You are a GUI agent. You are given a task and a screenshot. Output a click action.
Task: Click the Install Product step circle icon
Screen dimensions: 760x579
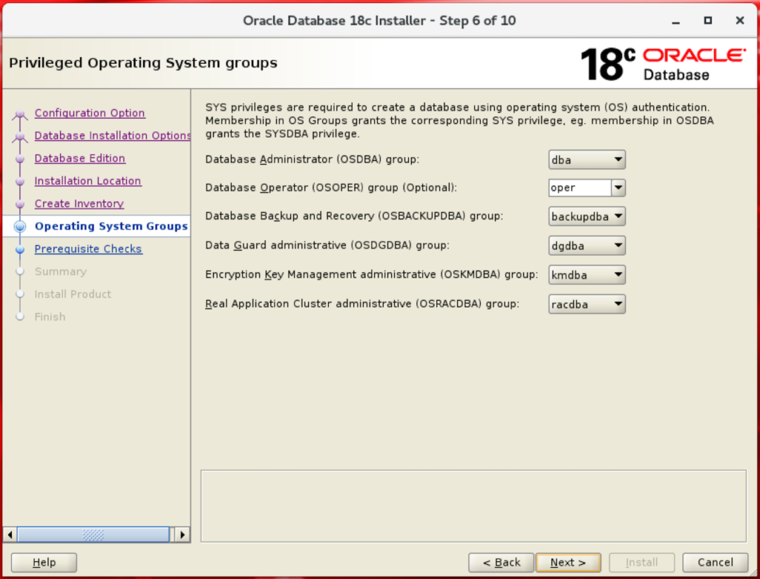pyautogui.click(x=20, y=294)
